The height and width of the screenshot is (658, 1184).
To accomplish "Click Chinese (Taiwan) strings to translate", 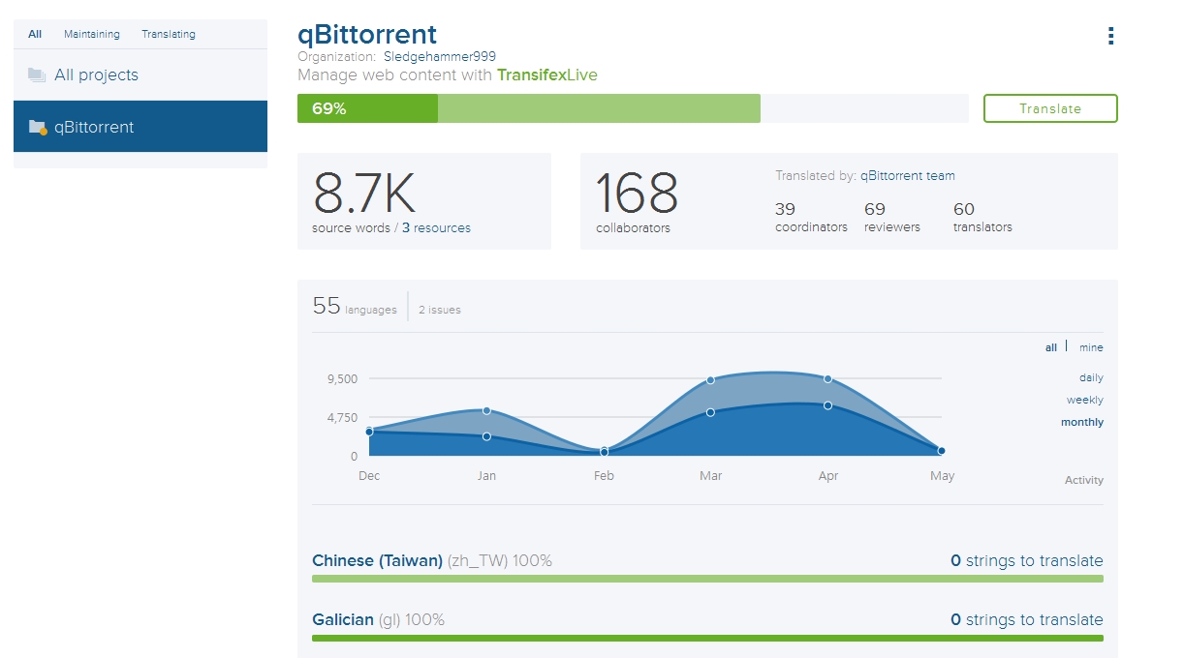I will click(1026, 560).
